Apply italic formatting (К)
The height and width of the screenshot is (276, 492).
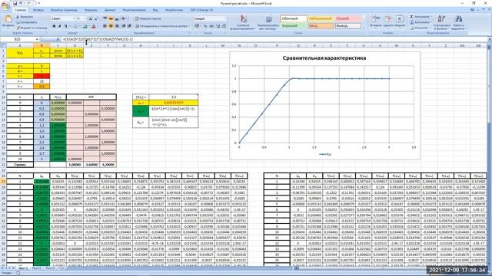(x=60, y=26)
